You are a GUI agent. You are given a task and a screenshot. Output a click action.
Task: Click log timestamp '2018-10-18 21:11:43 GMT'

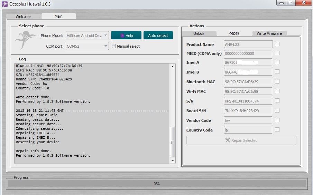pyautogui.click(x=39, y=110)
